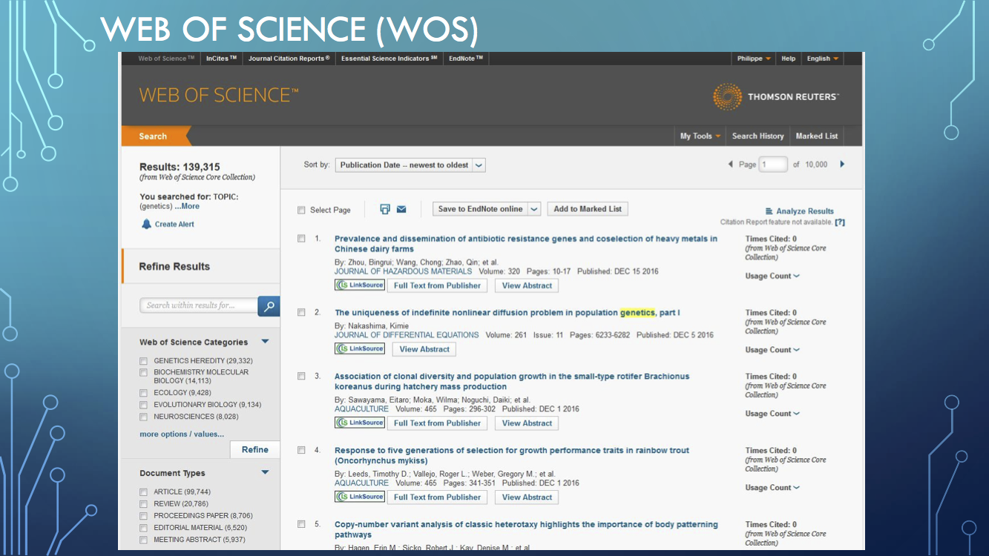Screen dimensions: 989x556
Task: Check the box for result 5
Action: click(301, 524)
